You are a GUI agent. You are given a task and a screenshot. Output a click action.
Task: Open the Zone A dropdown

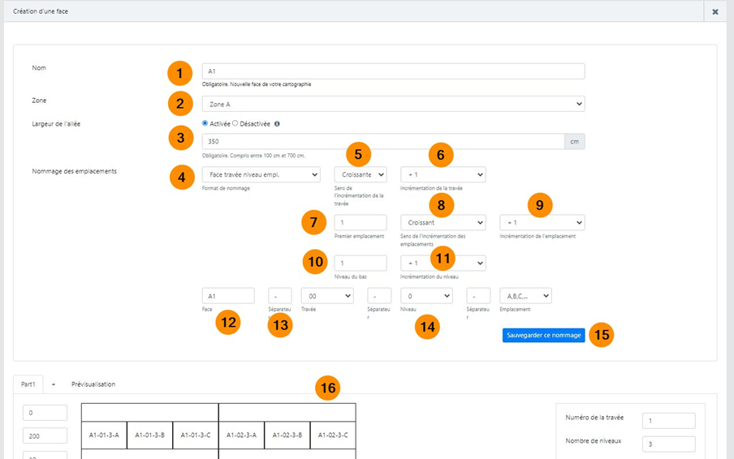click(393, 104)
